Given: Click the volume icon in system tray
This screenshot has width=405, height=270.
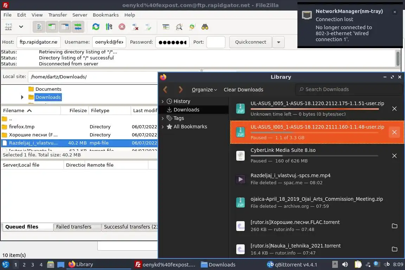Looking at the screenshot, I should [345, 264].
